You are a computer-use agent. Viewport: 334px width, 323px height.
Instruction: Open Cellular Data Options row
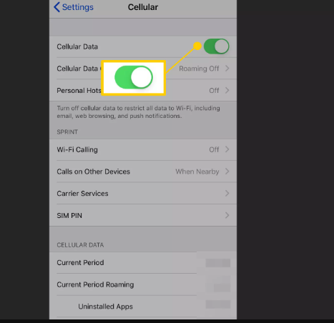point(143,69)
